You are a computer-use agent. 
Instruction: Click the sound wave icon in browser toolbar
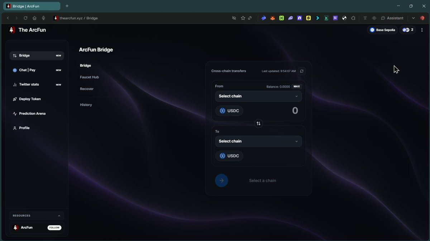click(x=374, y=18)
